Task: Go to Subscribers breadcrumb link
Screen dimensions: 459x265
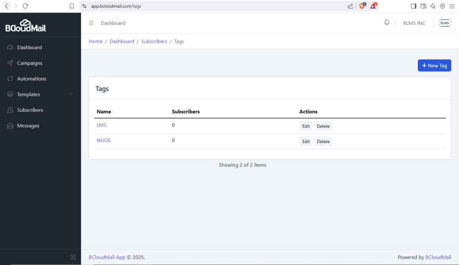Action: pyautogui.click(x=154, y=41)
